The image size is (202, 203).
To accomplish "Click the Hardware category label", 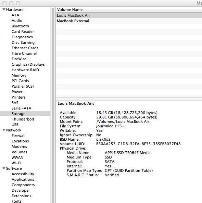I will 15,10.
